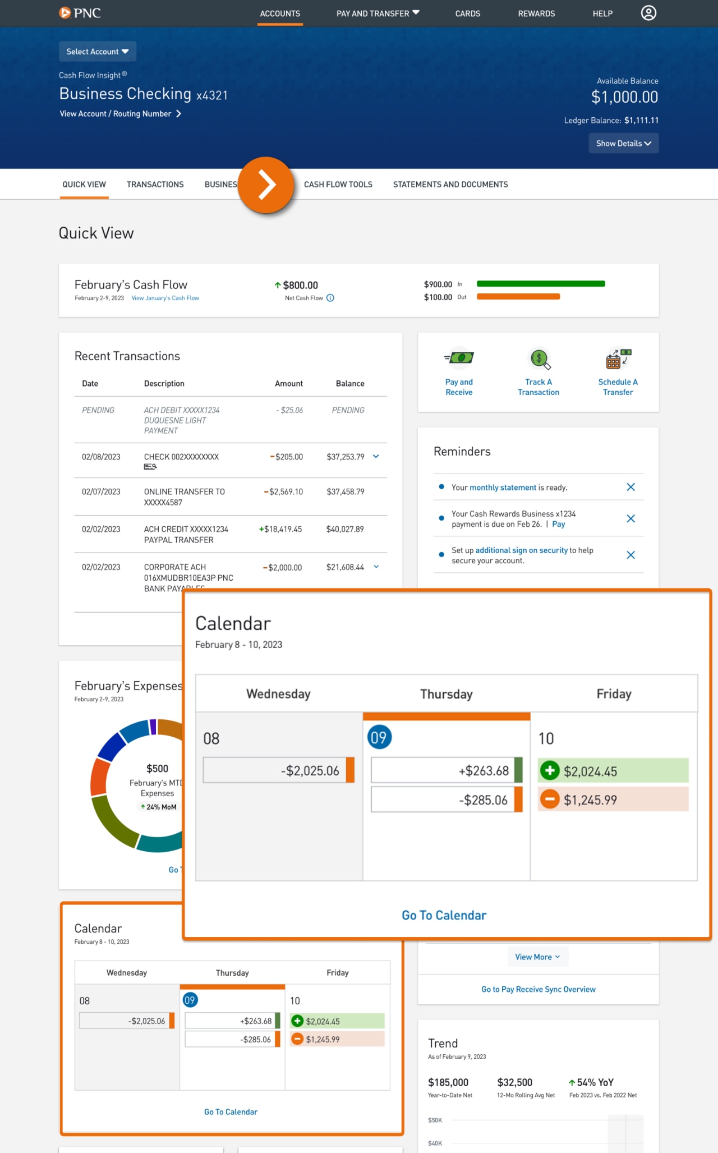This screenshot has height=1153, width=718.
Task: Open the Cards menu item
Action: [x=468, y=13]
